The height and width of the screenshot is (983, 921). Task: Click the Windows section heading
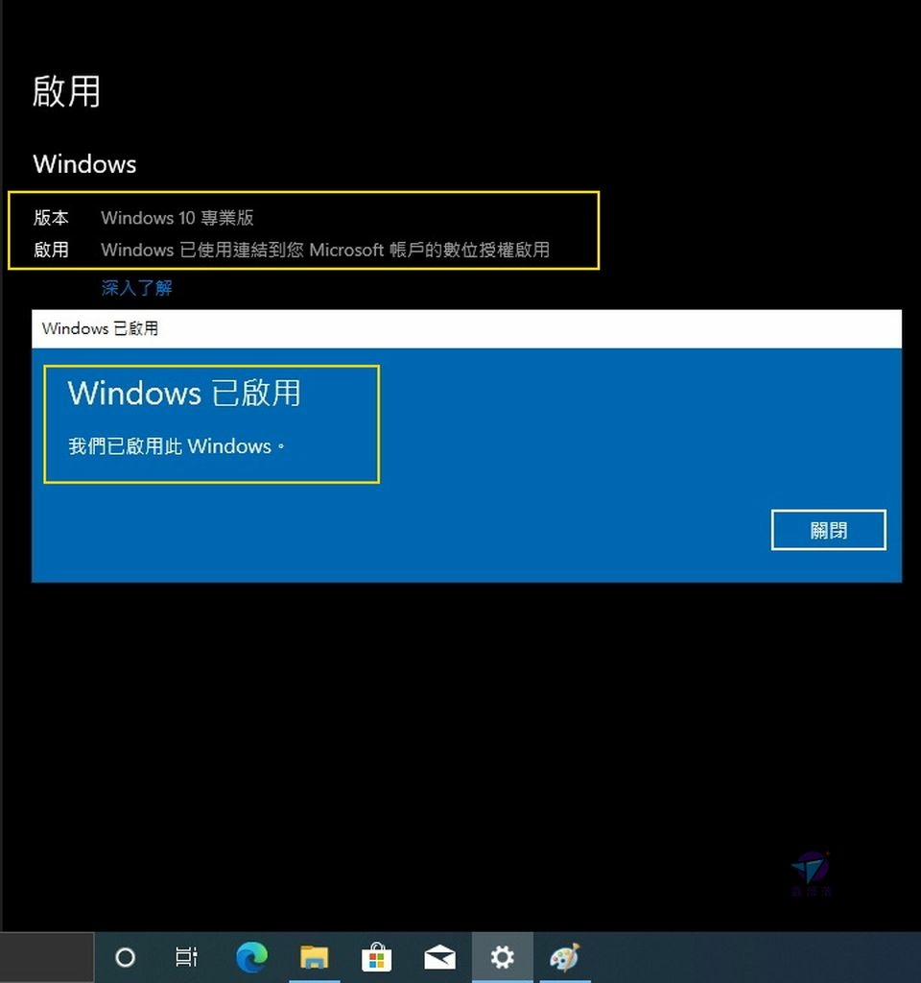tap(84, 164)
